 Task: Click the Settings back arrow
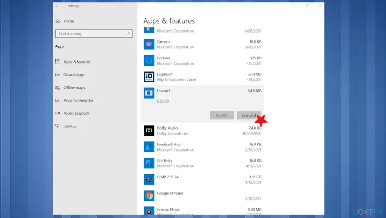(57, 6)
